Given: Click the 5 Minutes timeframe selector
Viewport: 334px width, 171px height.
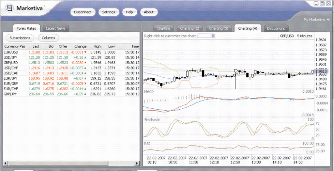Looking at the screenshot, I should [x=305, y=36].
